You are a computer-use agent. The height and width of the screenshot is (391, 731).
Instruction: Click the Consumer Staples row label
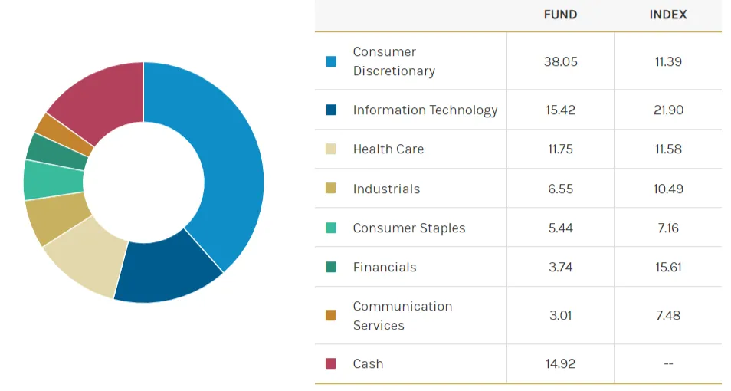pyautogui.click(x=408, y=228)
